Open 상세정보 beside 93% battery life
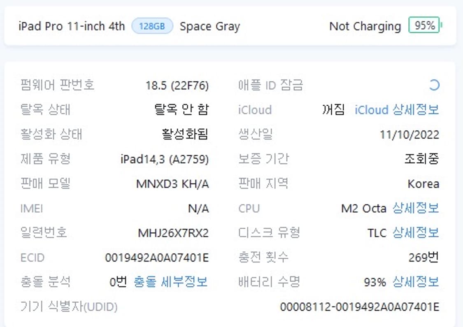This screenshot has width=463, height=327. [x=415, y=282]
